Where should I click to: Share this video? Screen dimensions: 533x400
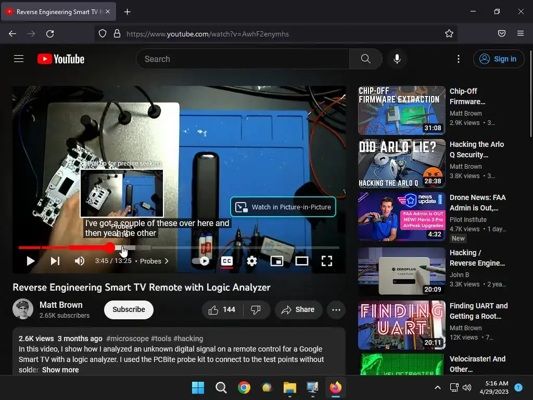pyautogui.click(x=298, y=309)
